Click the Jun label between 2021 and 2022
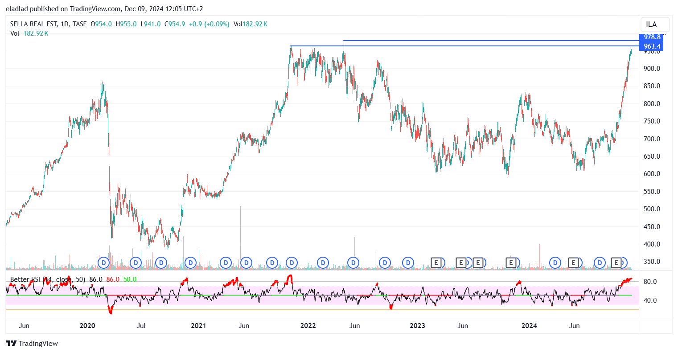 [x=244, y=326]
